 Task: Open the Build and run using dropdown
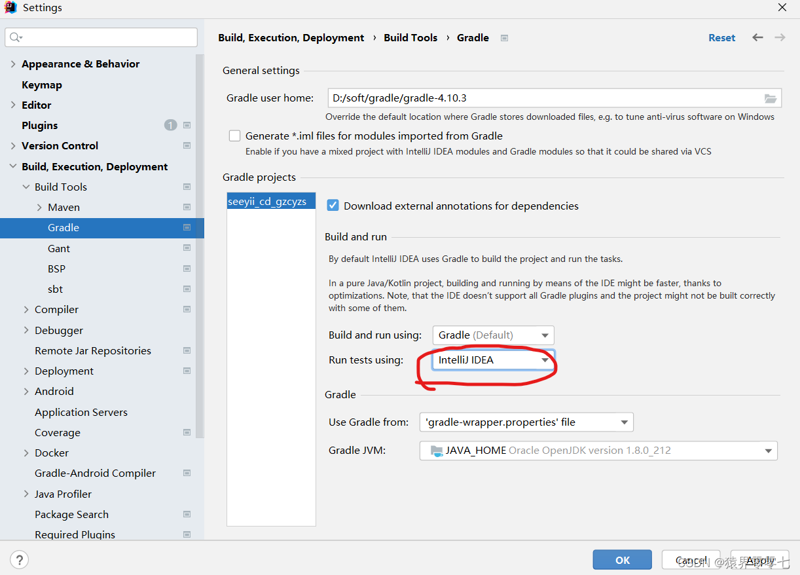click(x=494, y=335)
